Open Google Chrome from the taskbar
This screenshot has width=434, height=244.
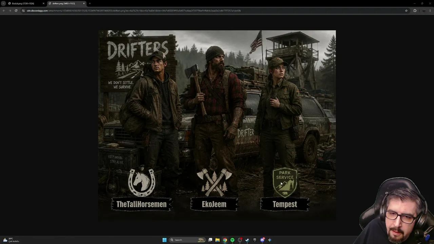click(x=225, y=240)
